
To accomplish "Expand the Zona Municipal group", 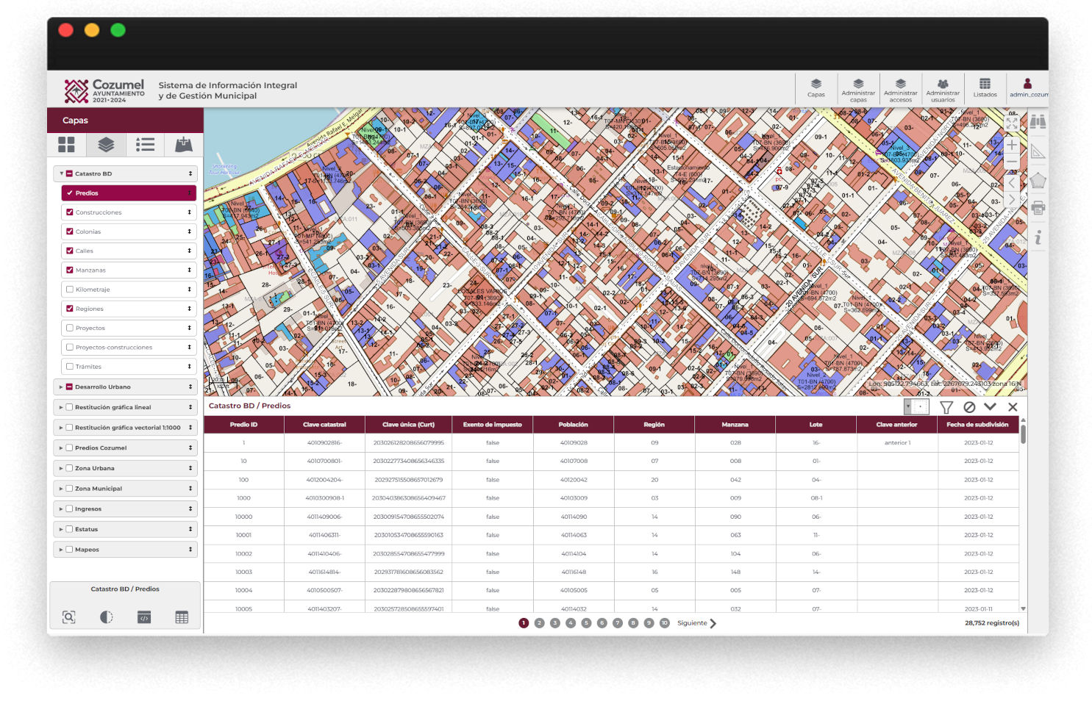I will point(61,489).
